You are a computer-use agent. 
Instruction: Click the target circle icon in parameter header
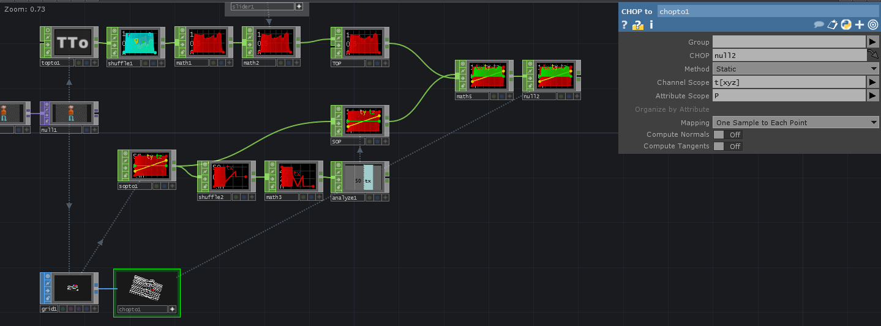[872, 25]
